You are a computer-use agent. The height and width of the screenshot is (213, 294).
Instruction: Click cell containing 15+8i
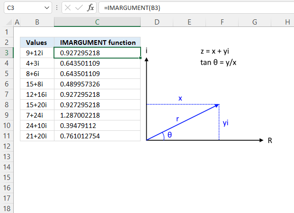pos(37,84)
